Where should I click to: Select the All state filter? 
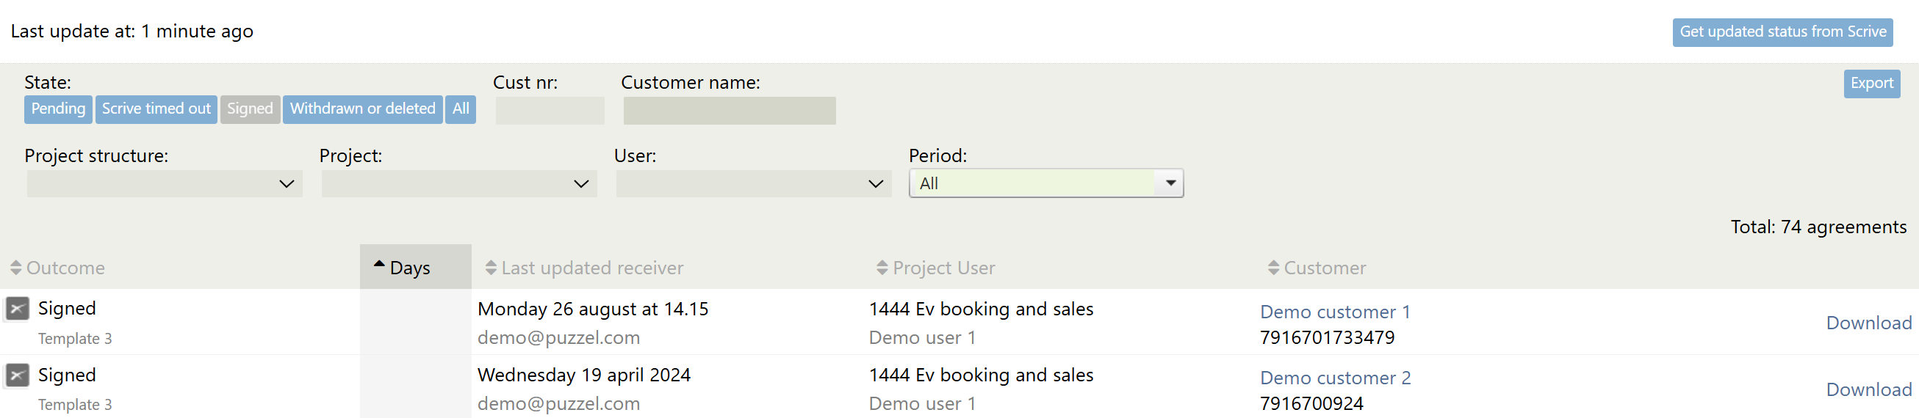(x=461, y=109)
